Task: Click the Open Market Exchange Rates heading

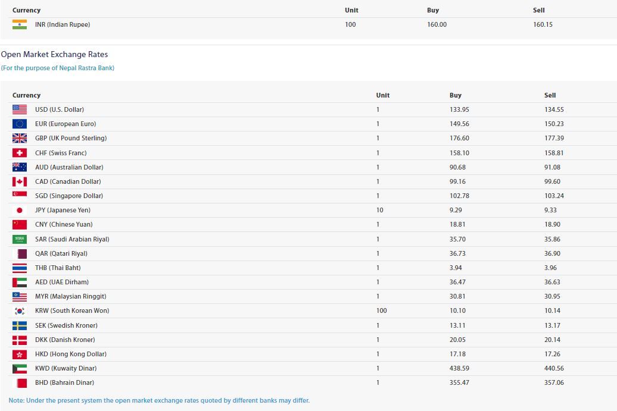Action: pos(54,54)
